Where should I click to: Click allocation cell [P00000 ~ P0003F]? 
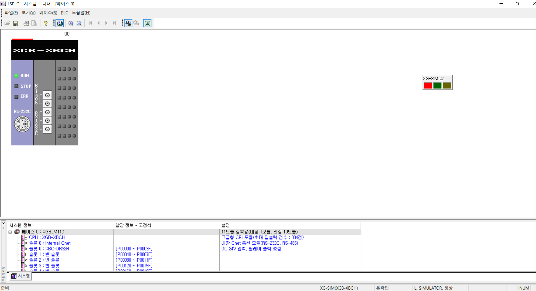134,249
